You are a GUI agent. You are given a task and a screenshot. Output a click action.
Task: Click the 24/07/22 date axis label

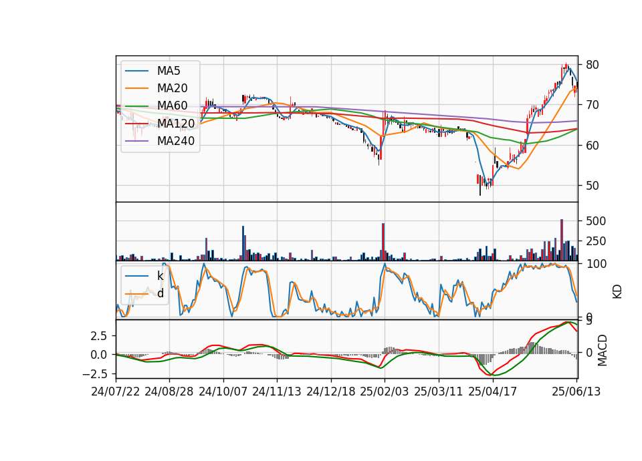[x=116, y=392]
